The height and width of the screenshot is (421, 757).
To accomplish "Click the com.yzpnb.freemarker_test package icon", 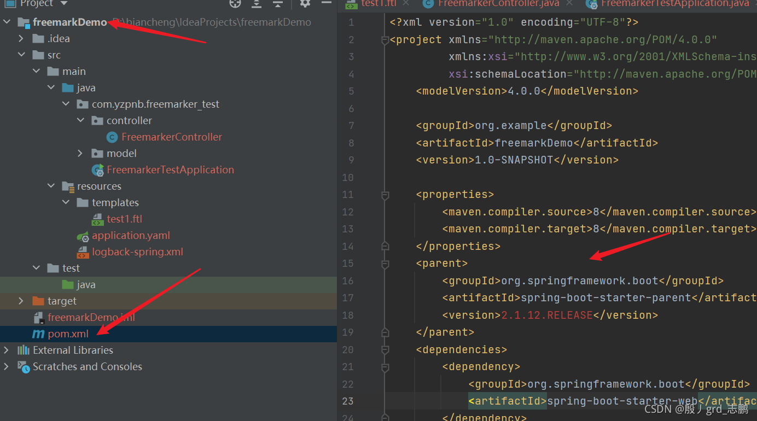I will tap(83, 104).
